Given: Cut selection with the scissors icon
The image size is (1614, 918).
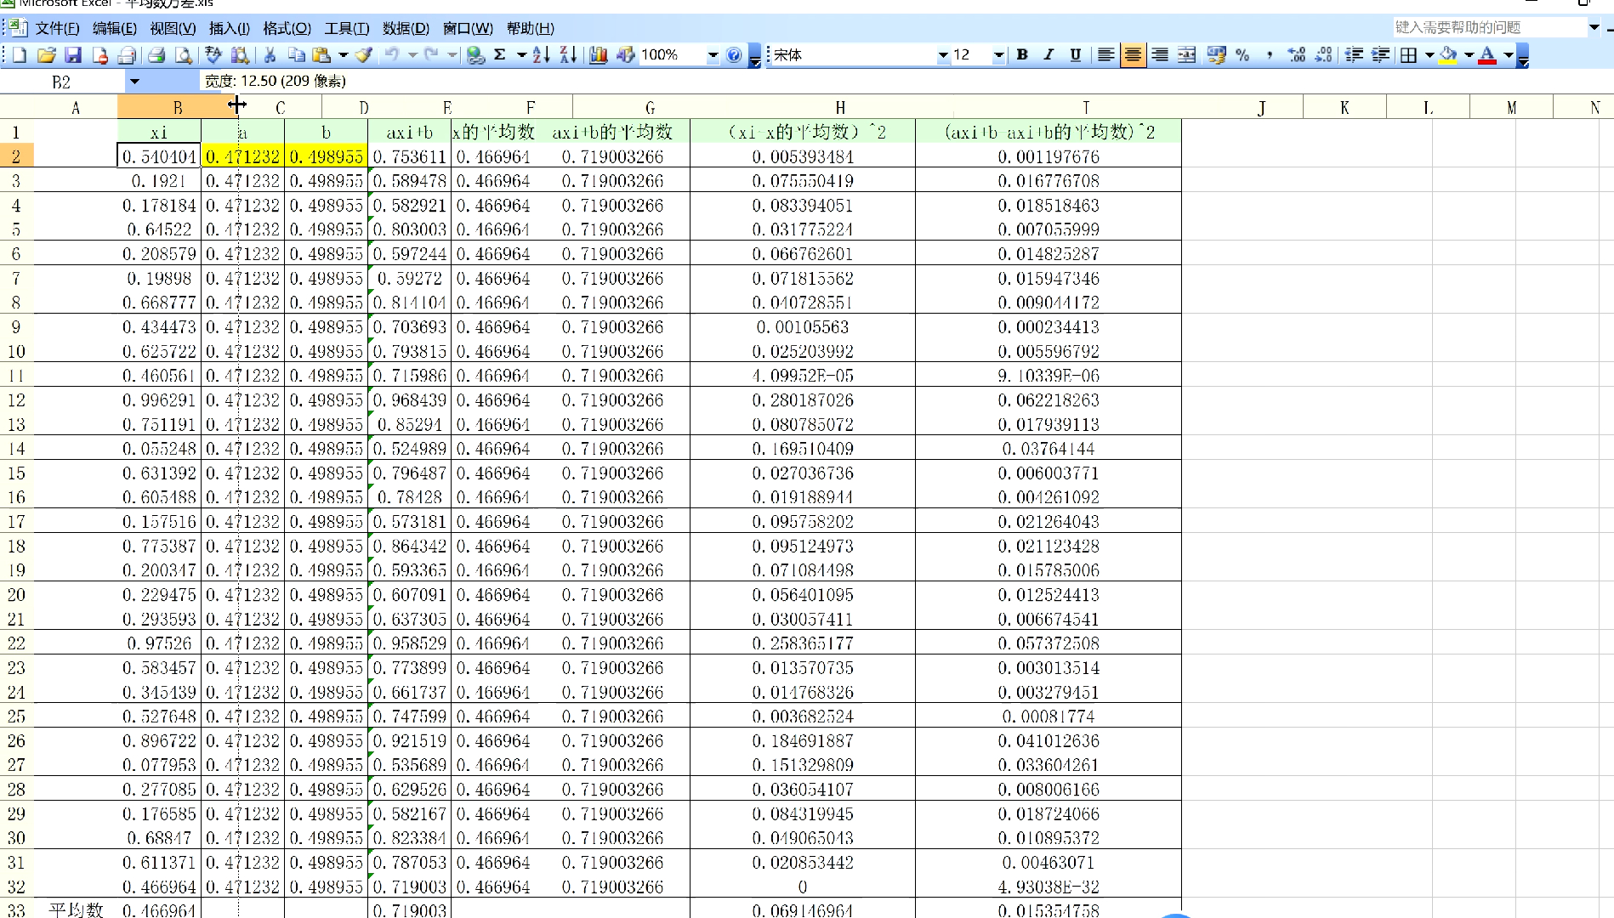Looking at the screenshot, I should click(x=270, y=55).
